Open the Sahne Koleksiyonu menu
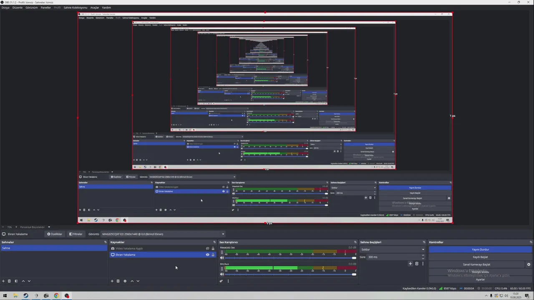The width and height of the screenshot is (534, 300). click(76, 7)
